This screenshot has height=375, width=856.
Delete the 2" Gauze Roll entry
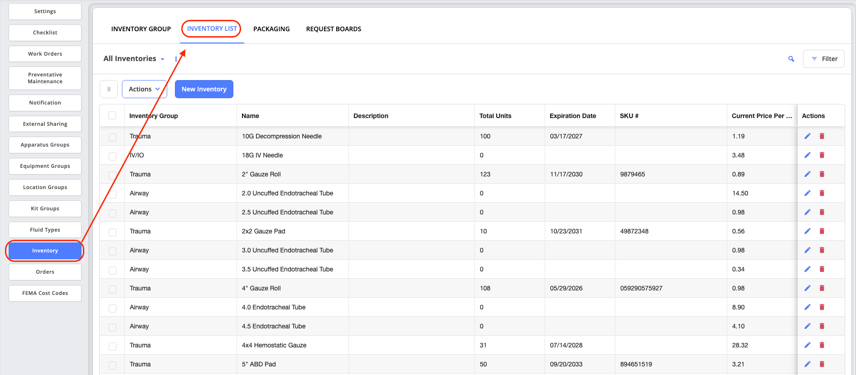[822, 174]
